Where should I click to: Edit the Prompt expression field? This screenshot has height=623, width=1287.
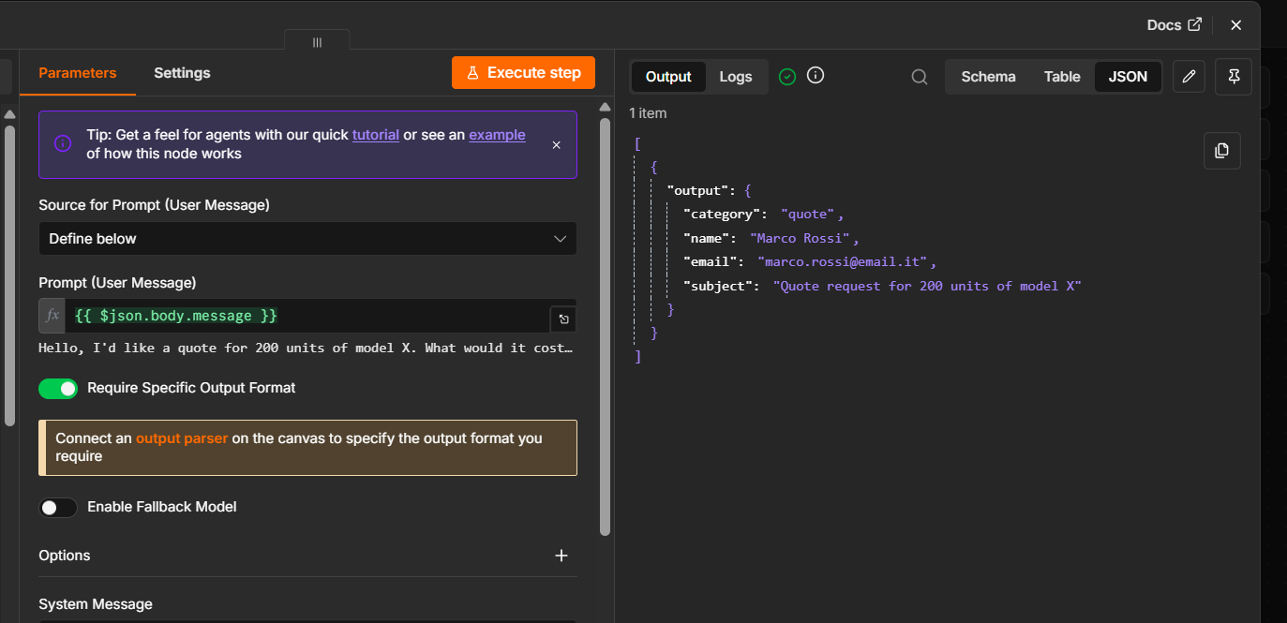click(x=309, y=316)
